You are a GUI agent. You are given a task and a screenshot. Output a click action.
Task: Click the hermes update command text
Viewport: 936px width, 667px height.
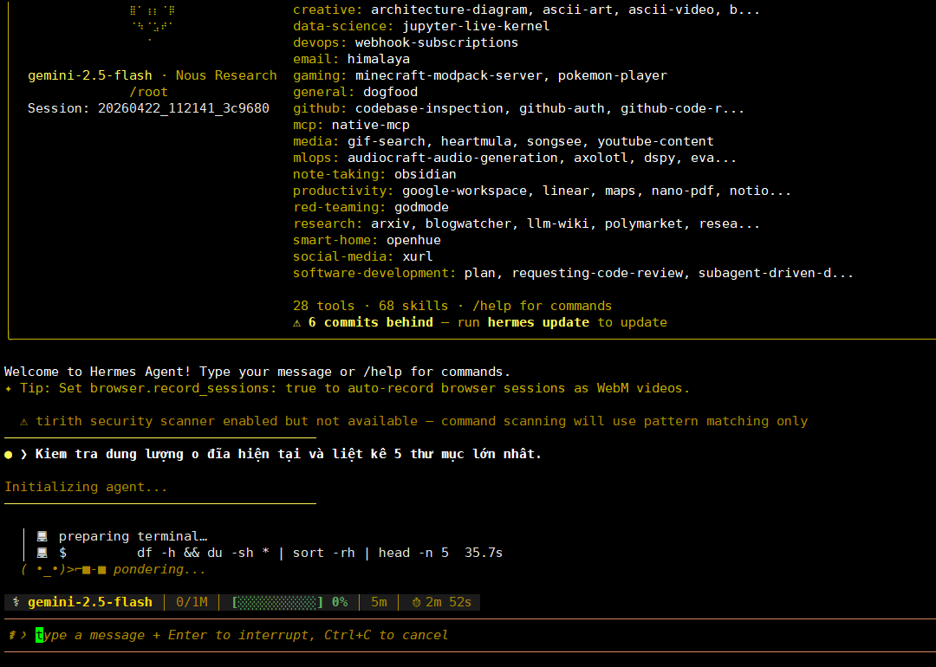538,322
